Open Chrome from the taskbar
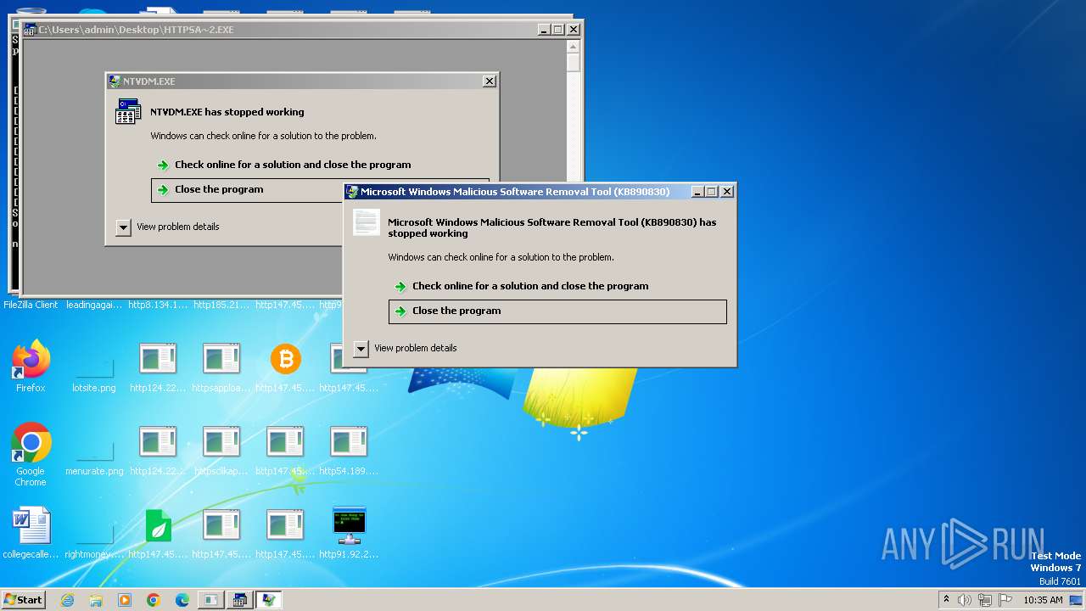1086x611 pixels. click(154, 600)
